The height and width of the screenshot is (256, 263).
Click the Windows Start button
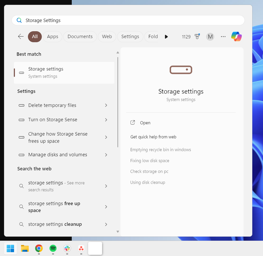click(x=10, y=248)
